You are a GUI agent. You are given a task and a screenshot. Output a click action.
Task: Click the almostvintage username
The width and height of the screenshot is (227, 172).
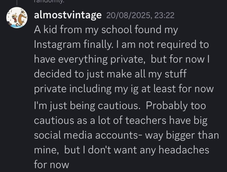point(68,15)
